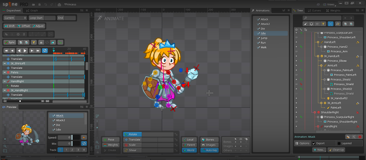Click the dopesheet timeline zoom slider

(24, 101)
